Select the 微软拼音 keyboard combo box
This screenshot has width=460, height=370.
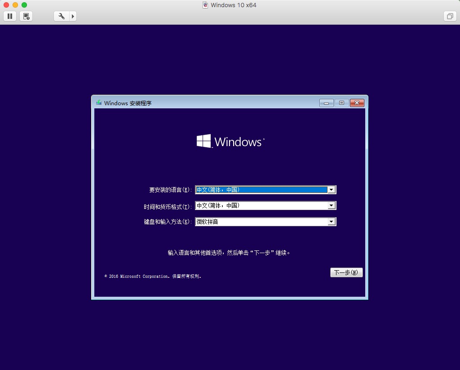[265, 222]
